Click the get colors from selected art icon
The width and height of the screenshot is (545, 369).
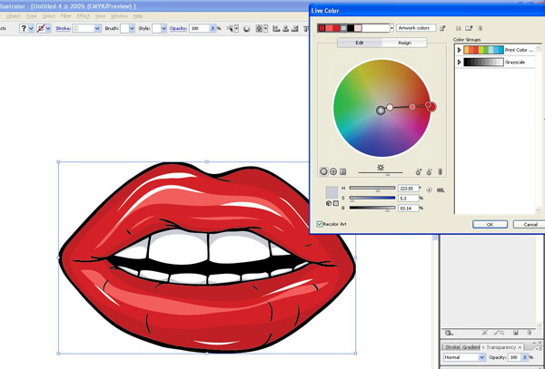click(442, 28)
